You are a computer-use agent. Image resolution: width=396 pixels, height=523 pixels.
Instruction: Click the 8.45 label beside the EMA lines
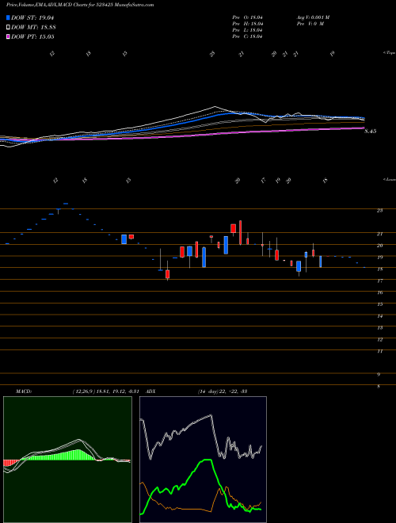click(x=371, y=132)
